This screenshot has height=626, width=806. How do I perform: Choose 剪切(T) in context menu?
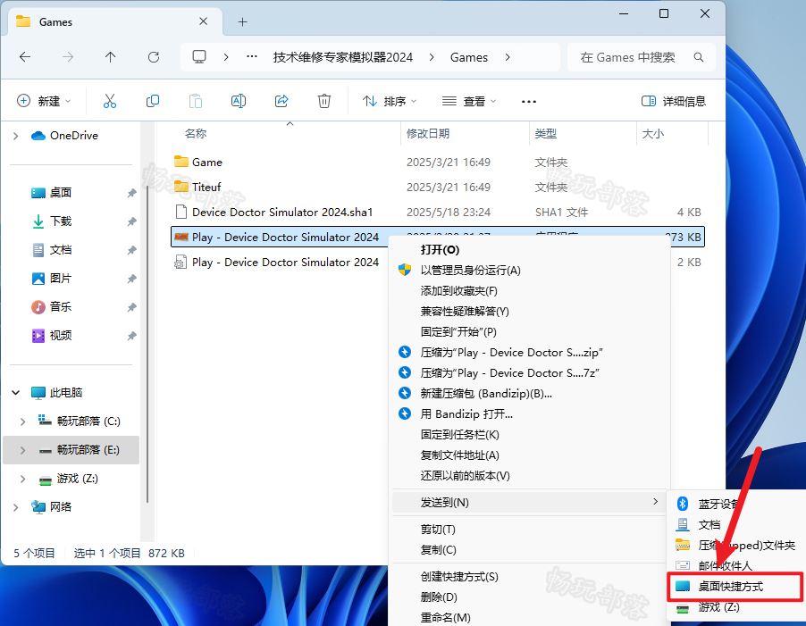click(x=531, y=530)
